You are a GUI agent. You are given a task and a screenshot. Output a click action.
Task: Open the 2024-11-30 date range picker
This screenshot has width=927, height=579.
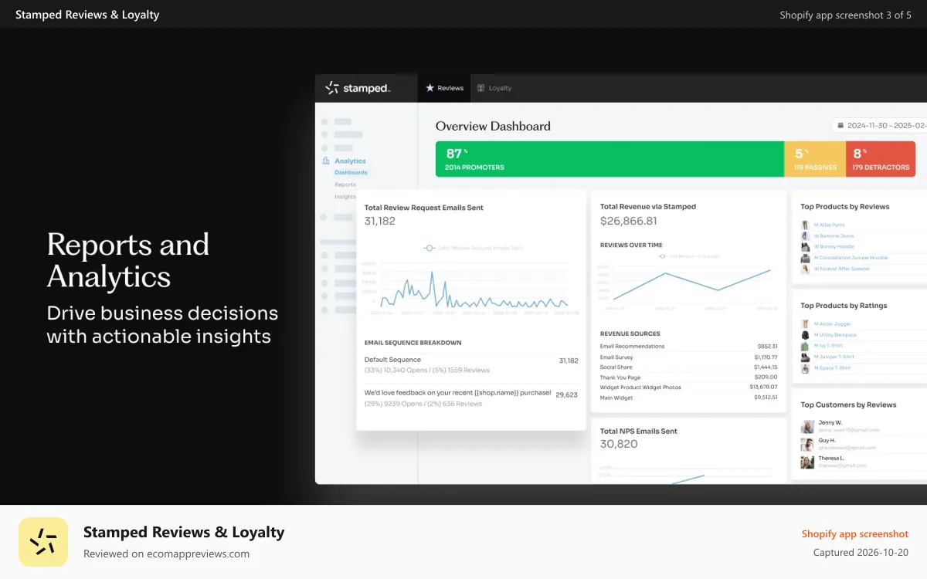tap(879, 125)
